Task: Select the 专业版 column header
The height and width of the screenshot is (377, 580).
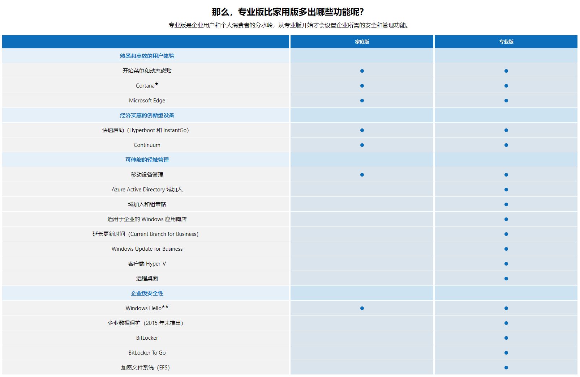Action: [x=506, y=42]
